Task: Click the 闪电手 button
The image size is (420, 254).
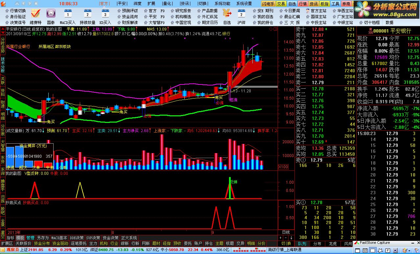Action: [268, 4]
